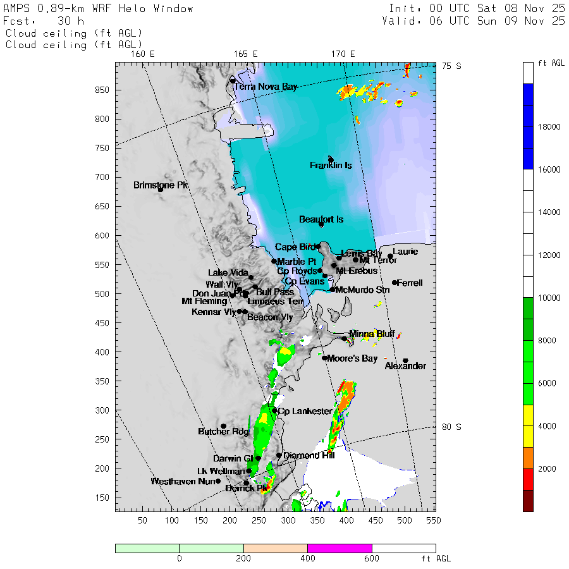Image resolution: width=569 pixels, height=569 pixels.
Task: Pick the magenta 400-600 ft legend segment
Action: pyautogui.click(x=340, y=548)
